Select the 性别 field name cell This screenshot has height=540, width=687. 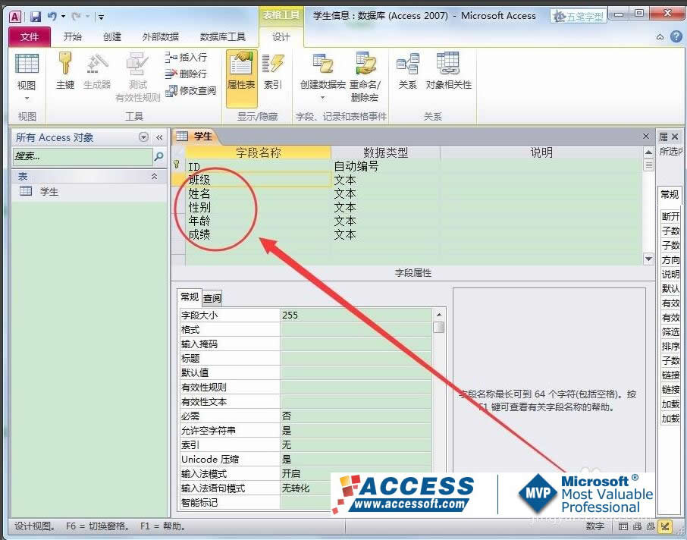[258, 207]
